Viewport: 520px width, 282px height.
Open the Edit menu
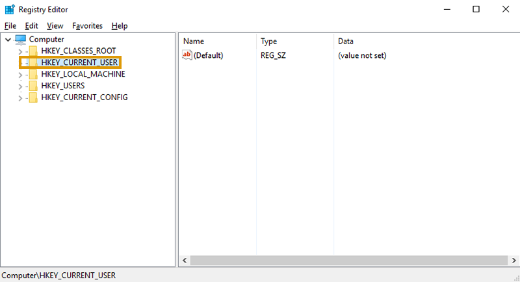pyautogui.click(x=32, y=26)
